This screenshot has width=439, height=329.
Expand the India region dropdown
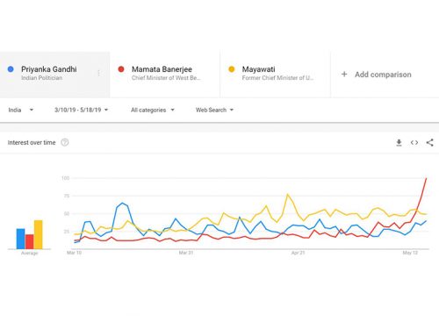(20, 110)
